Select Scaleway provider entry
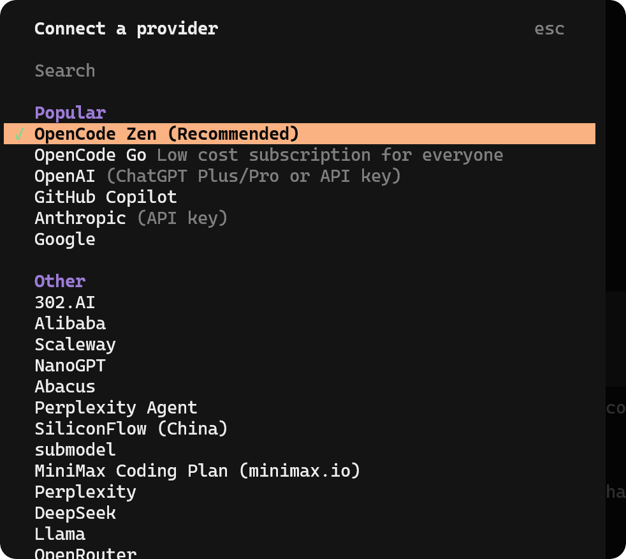The image size is (626, 559). pyautogui.click(x=75, y=345)
